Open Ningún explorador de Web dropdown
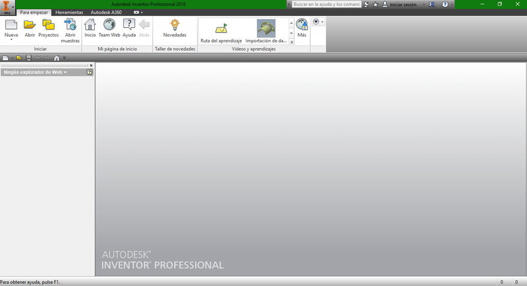The height and width of the screenshot is (286, 527). pyautogui.click(x=35, y=72)
